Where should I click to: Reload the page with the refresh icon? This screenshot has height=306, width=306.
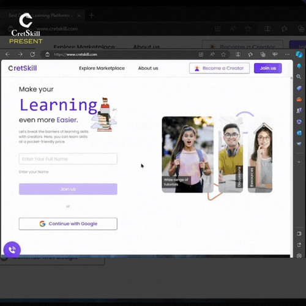click(32, 54)
